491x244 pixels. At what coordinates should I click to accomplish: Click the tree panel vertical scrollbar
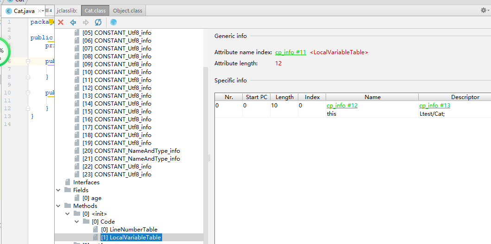pos(206,155)
